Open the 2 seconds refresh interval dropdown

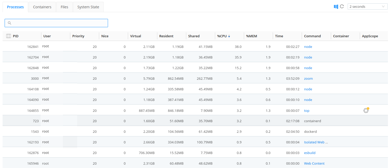367,7
